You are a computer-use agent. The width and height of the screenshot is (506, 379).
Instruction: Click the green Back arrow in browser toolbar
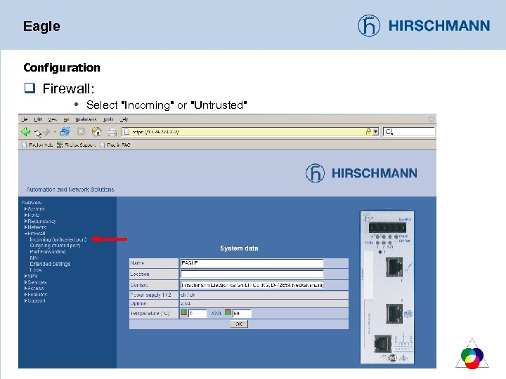[26, 132]
